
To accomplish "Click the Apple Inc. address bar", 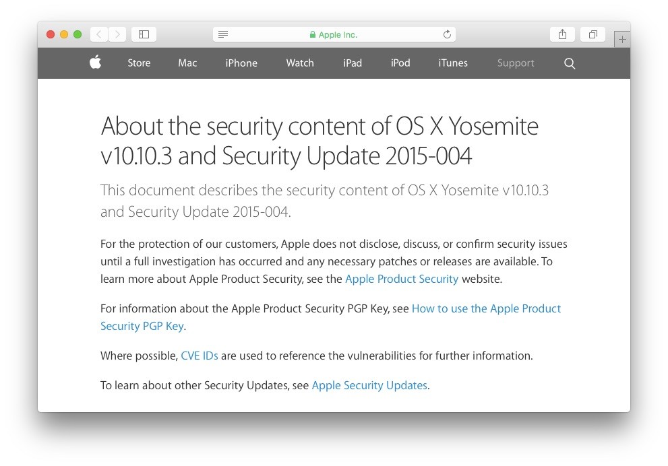I will [334, 34].
